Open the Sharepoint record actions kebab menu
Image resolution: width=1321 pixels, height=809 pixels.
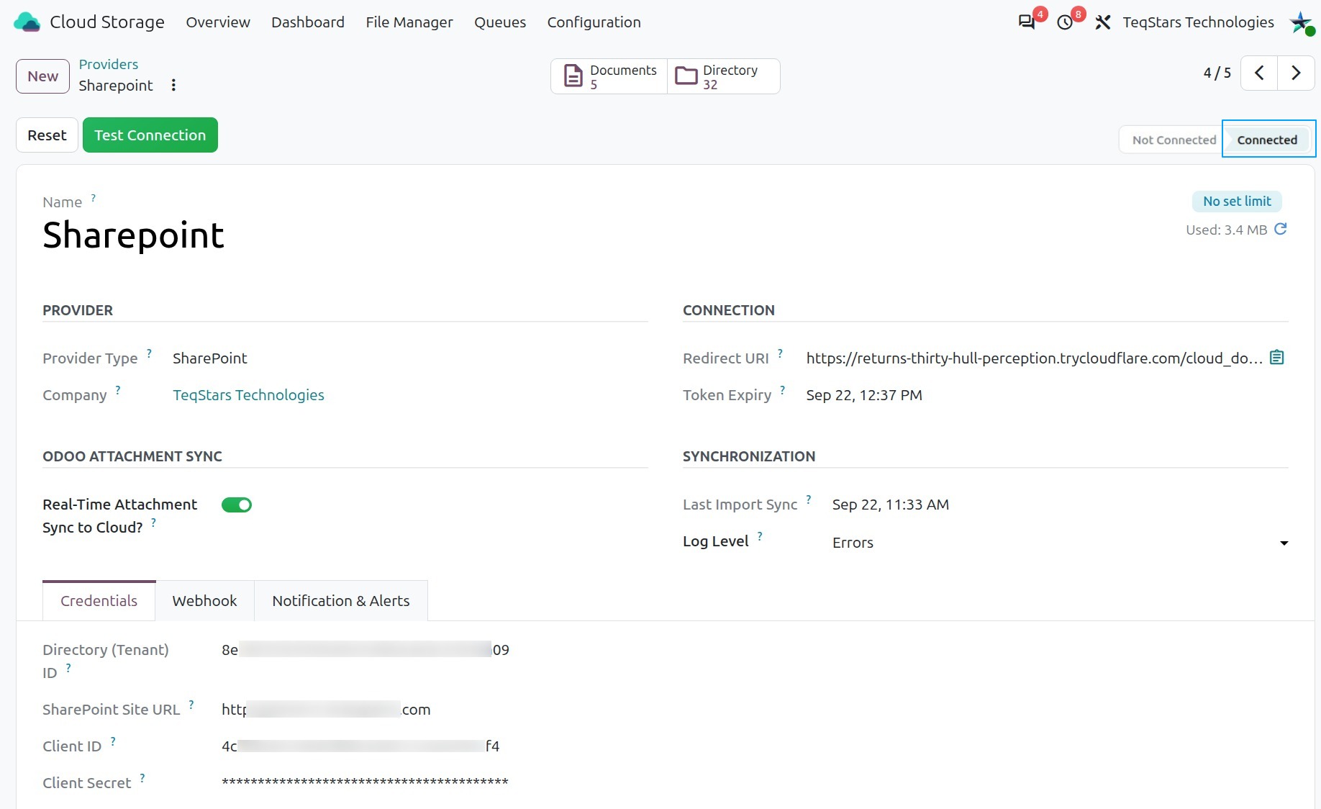173,85
